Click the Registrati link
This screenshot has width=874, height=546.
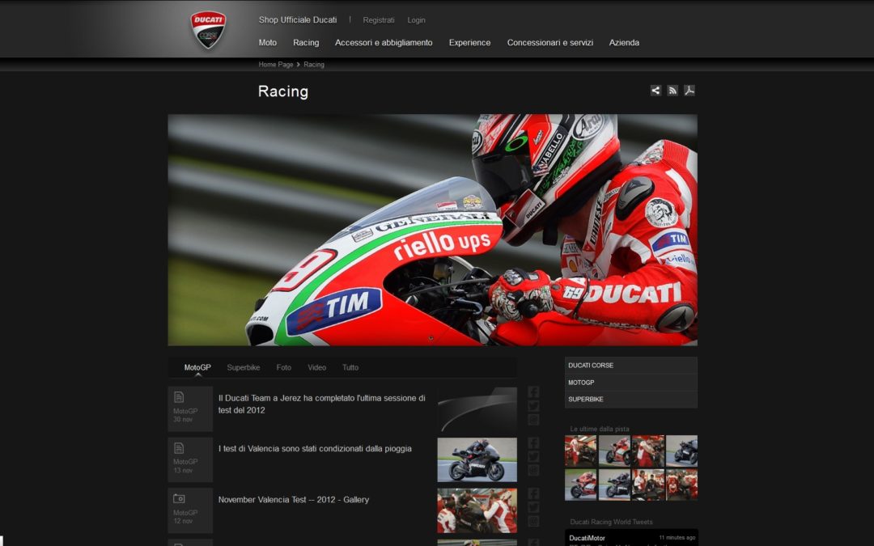[379, 20]
